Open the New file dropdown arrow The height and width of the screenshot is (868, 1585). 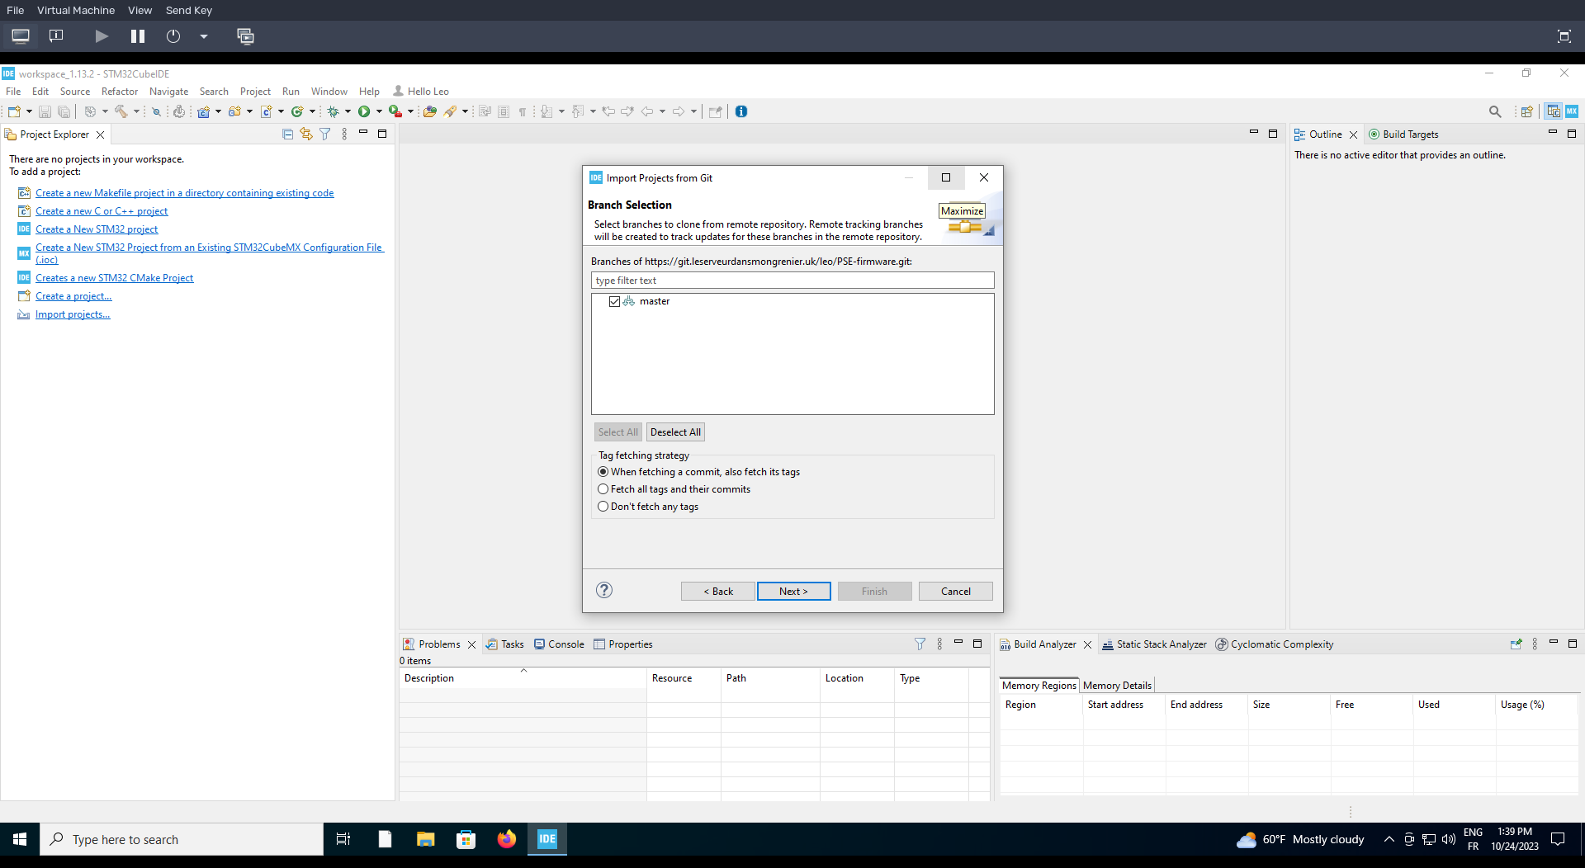(29, 111)
